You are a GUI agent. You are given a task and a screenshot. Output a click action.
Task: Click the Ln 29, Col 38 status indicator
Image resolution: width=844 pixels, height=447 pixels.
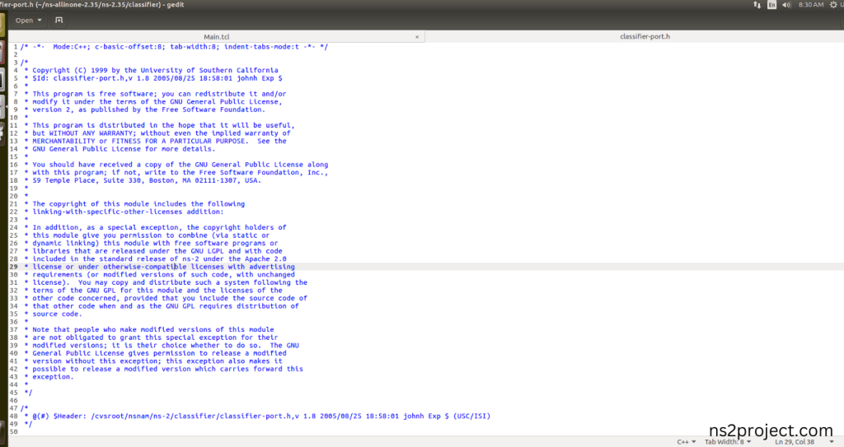point(795,441)
